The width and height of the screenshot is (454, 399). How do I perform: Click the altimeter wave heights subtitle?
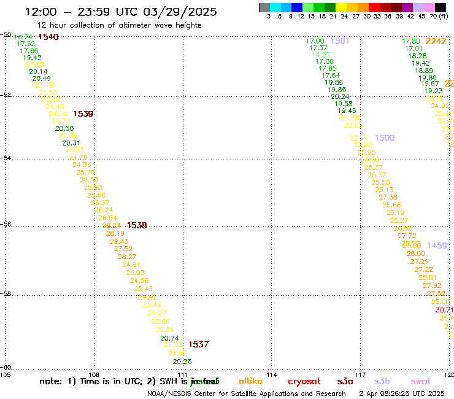(x=119, y=25)
